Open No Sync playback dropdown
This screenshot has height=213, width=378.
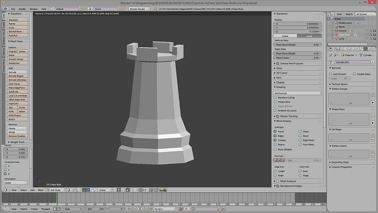(164, 209)
